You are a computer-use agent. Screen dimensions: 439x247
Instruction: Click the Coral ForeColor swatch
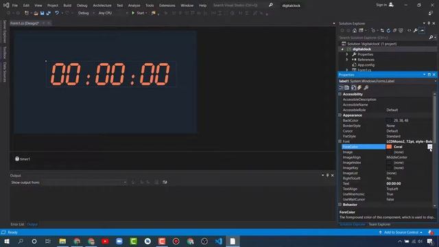[x=389, y=147]
